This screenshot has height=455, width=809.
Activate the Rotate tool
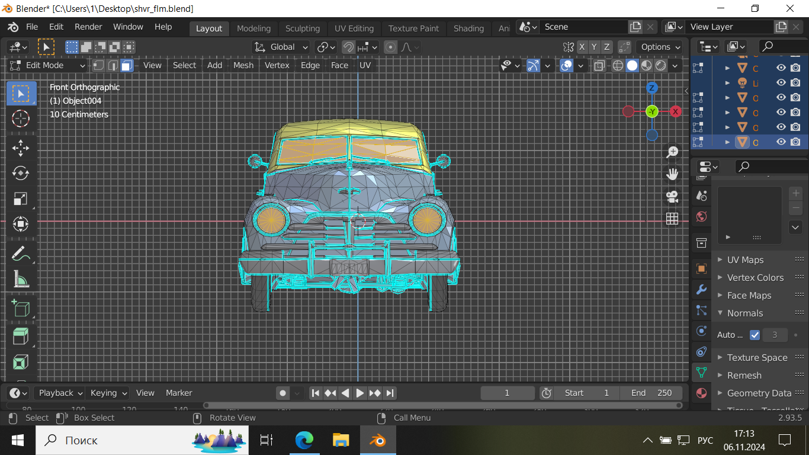(x=21, y=173)
